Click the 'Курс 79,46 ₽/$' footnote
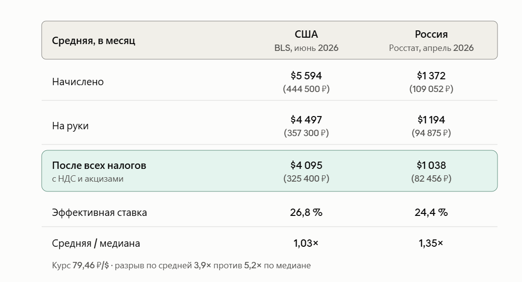 click(80, 265)
